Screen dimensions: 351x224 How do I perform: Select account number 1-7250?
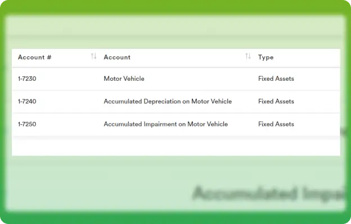click(x=27, y=124)
